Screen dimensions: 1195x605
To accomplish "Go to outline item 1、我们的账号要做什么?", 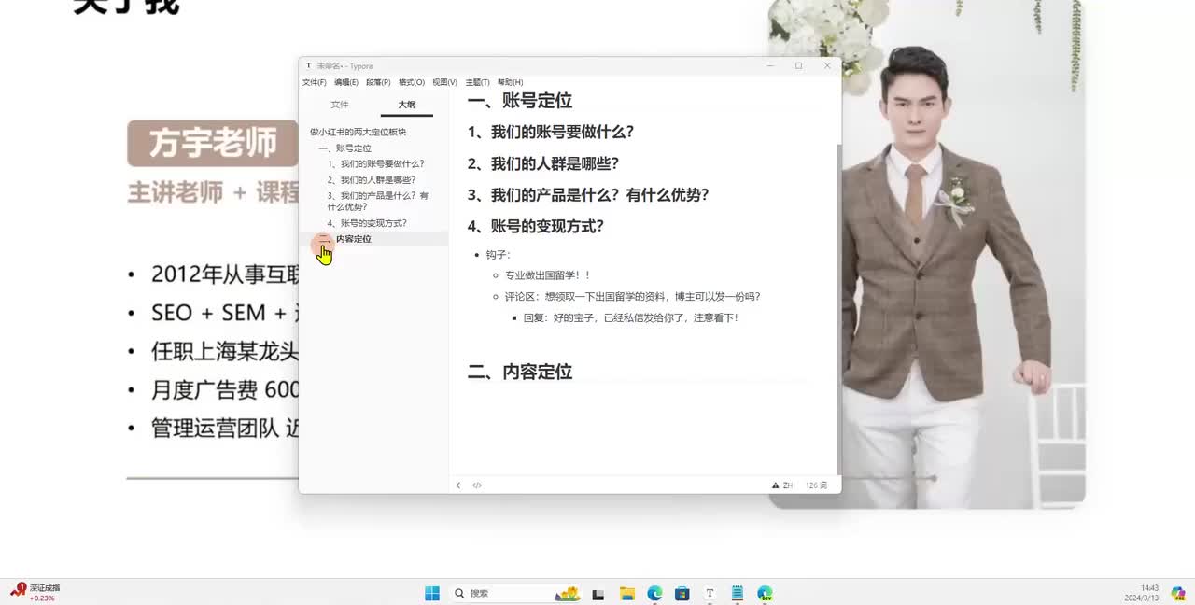I will coord(376,164).
